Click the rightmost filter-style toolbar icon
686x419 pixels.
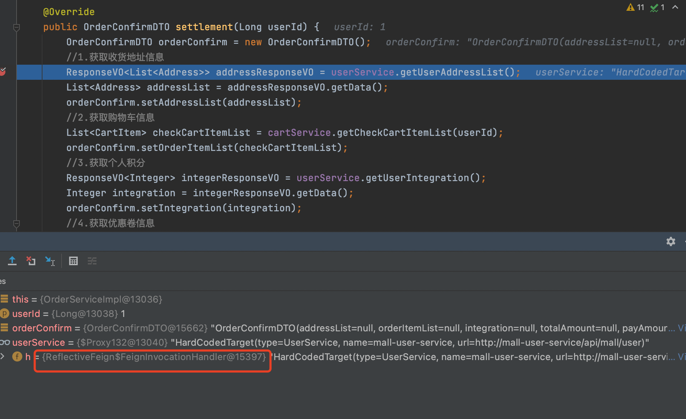92,261
